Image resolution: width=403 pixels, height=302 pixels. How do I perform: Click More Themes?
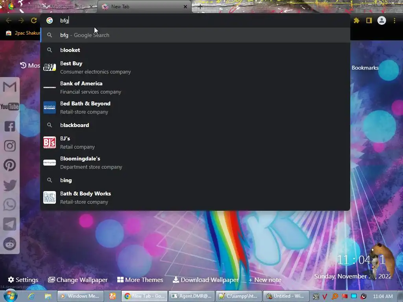pos(140,280)
